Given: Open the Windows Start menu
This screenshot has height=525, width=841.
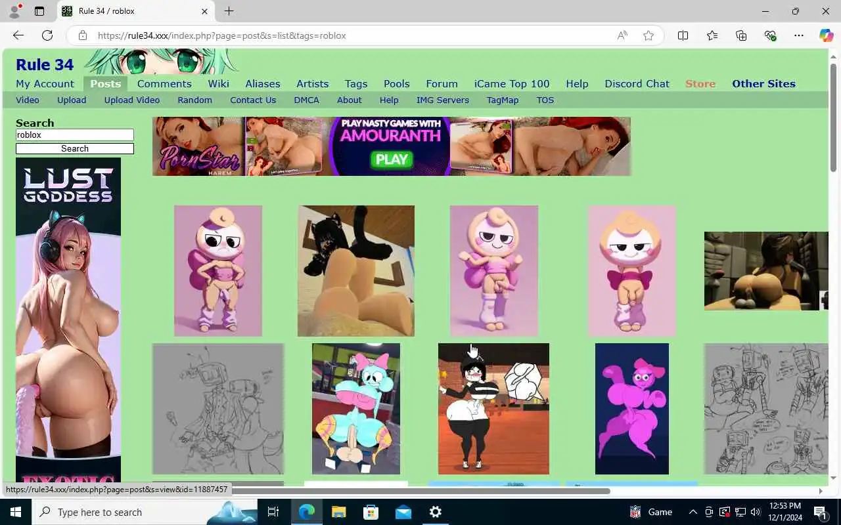Looking at the screenshot, I should pyautogui.click(x=16, y=512).
